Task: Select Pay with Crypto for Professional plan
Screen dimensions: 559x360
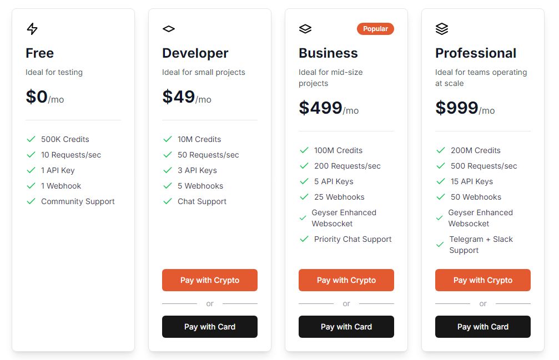Action: (483, 280)
